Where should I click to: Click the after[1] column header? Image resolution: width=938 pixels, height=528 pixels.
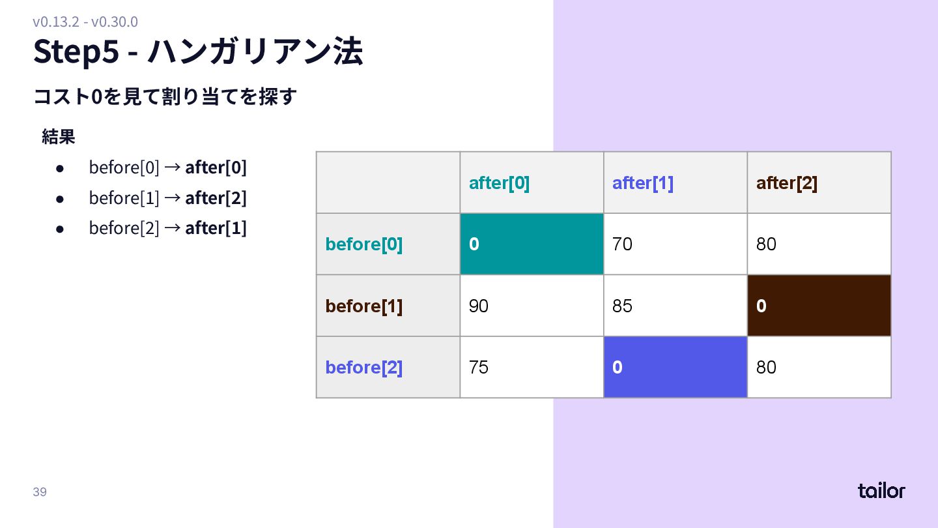tap(675, 183)
